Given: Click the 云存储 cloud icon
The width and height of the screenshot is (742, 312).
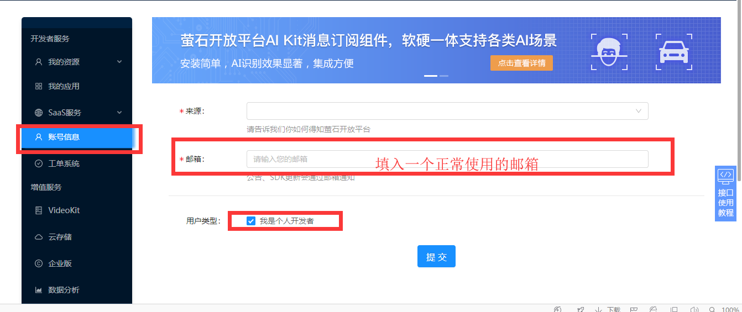Looking at the screenshot, I should click(39, 237).
